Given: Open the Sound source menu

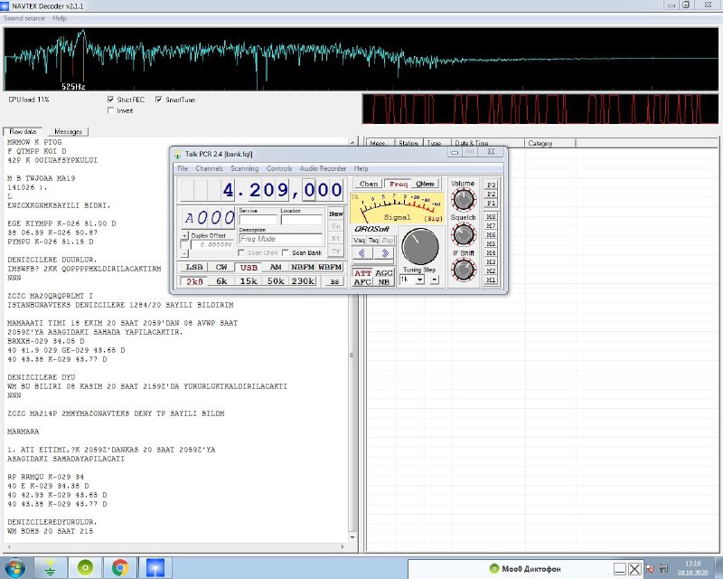Looking at the screenshot, I should pos(24,18).
